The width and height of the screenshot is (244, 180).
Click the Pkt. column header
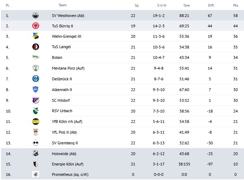coord(236,6)
